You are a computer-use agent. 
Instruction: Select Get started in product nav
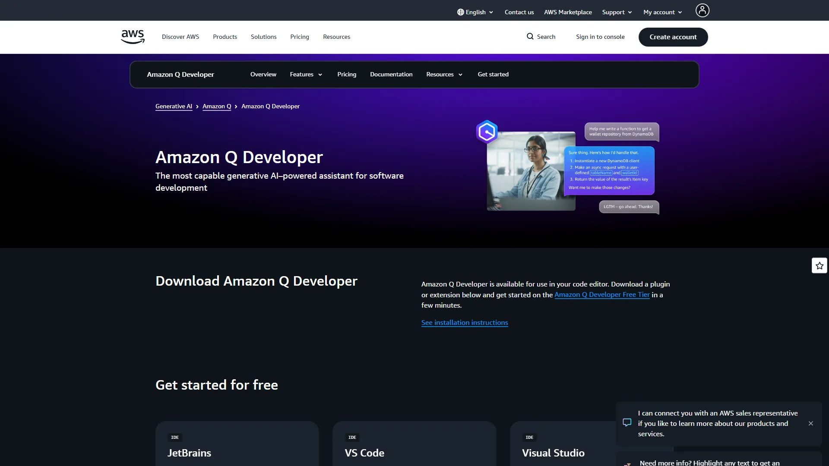point(493,74)
